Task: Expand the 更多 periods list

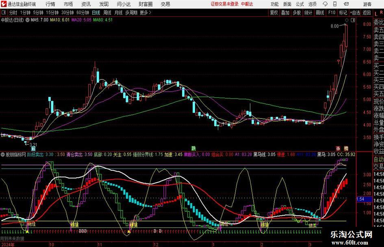Action: point(145,13)
